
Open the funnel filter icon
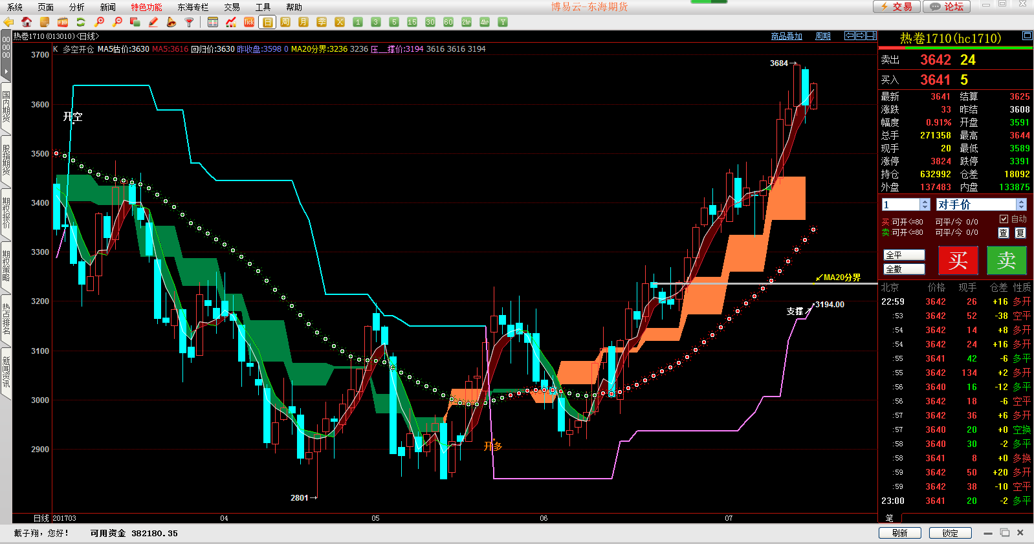click(x=189, y=22)
